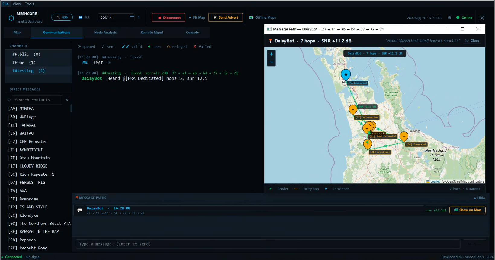Click Show on Map for DaisyBot path
Viewport: 495px width, 260px height.
tap(468, 210)
